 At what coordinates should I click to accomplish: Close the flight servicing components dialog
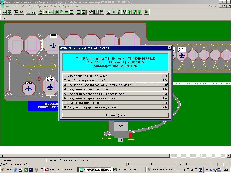[169, 48]
